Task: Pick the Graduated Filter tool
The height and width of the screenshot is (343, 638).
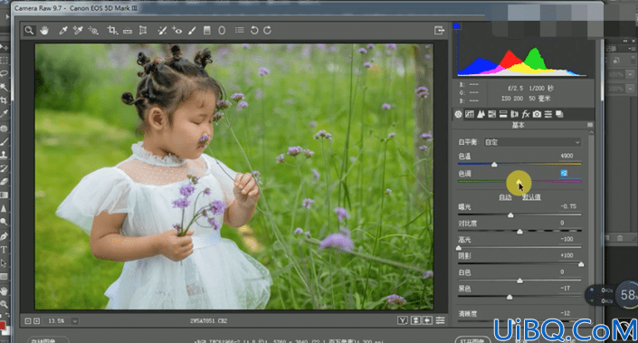Action: point(207,31)
